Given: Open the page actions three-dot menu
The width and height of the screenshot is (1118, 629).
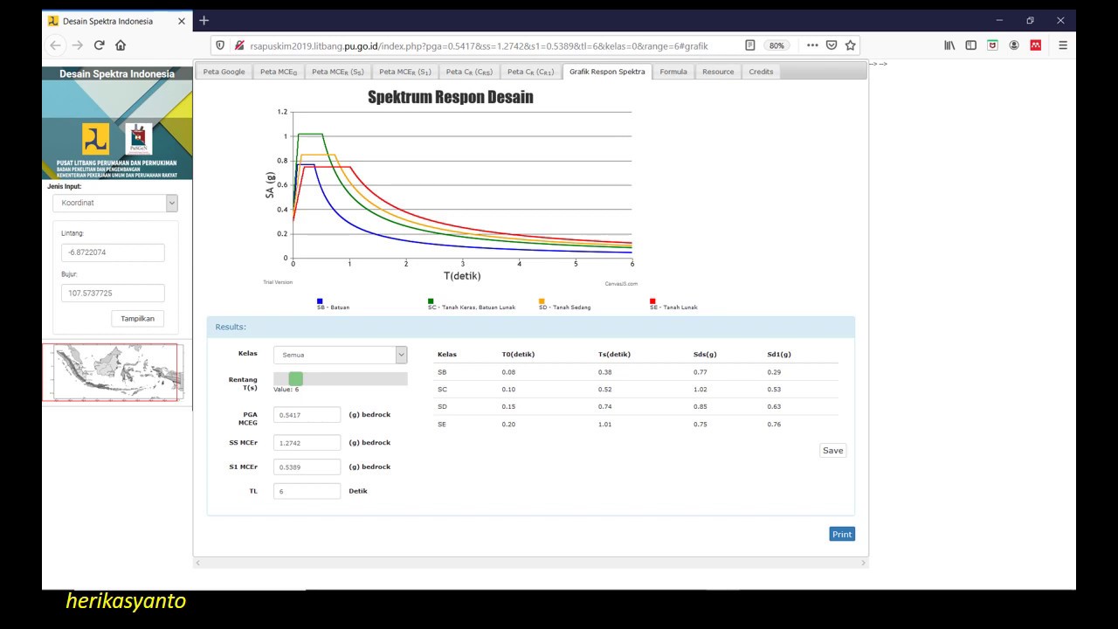Looking at the screenshot, I should point(812,45).
